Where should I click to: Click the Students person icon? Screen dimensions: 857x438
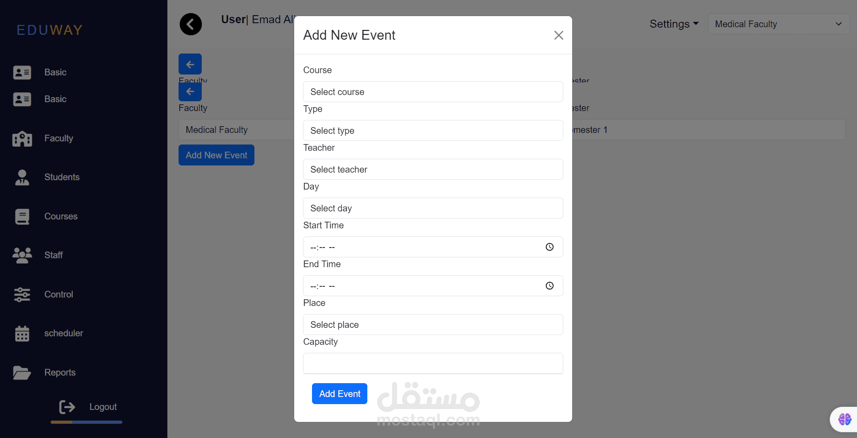[x=22, y=178]
